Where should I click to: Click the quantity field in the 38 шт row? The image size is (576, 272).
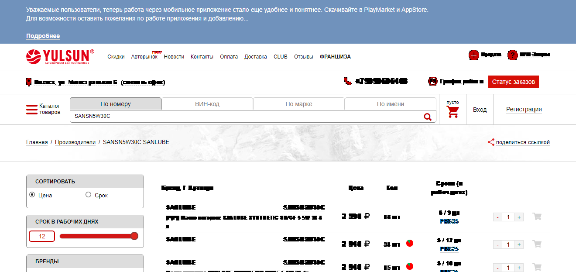click(508, 244)
